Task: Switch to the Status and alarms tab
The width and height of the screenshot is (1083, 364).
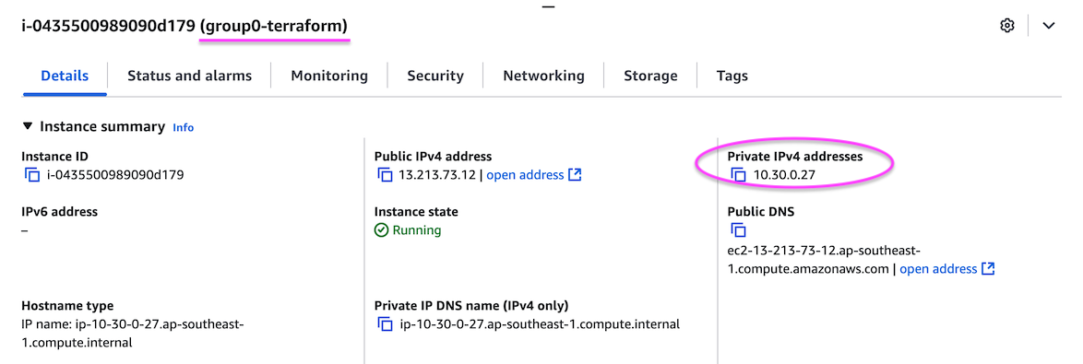Action: click(189, 76)
